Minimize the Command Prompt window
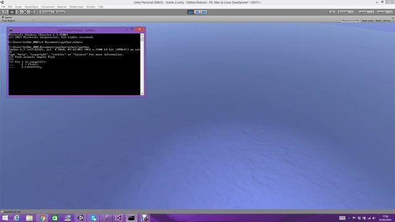The width and height of the screenshot is (395, 222). tap(127, 30)
